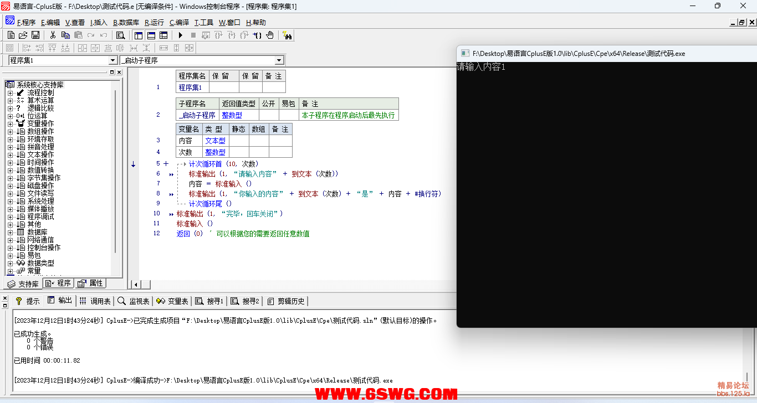The image size is (757, 403).
Task: Switch to the 属性 panel tab
Action: (90, 283)
